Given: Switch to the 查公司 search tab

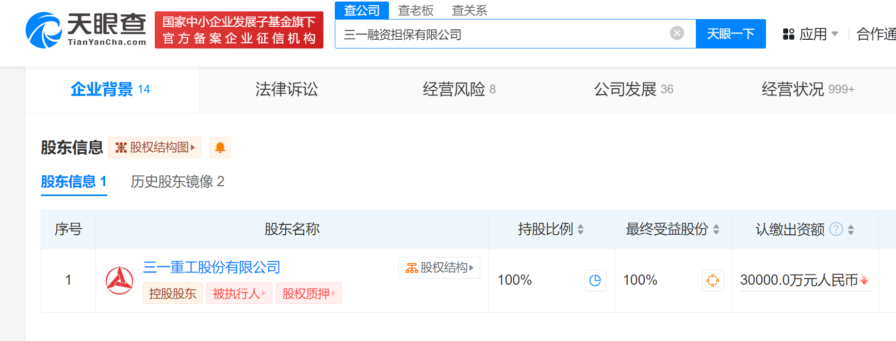Looking at the screenshot, I should (x=362, y=10).
